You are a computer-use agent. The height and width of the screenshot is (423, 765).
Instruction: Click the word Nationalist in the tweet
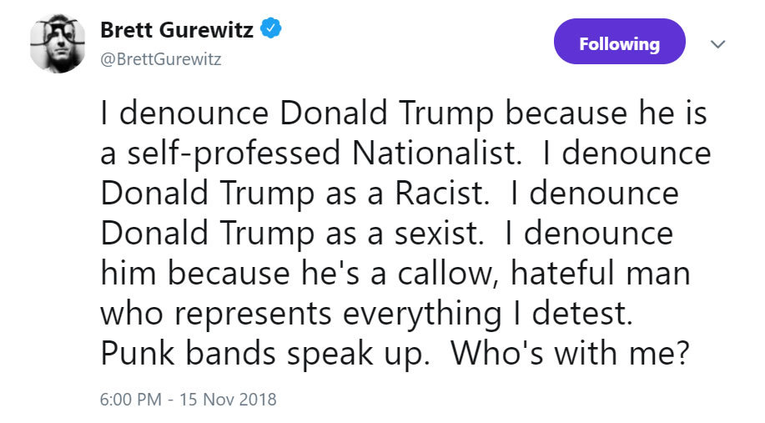point(434,154)
